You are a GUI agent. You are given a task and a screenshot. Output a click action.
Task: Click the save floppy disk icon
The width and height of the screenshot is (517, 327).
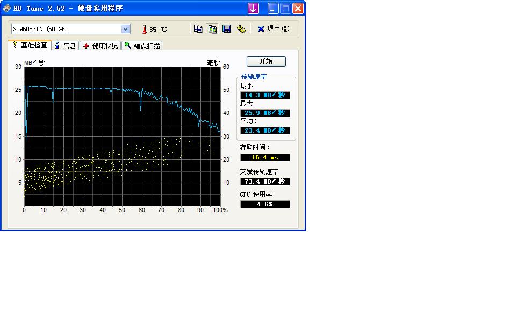point(227,29)
